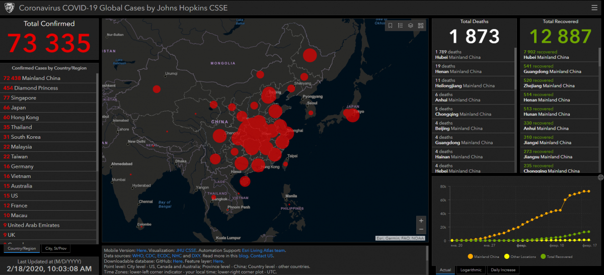Screen dimensions: 604x275
Task: Click Henan 19 deaths entry
Action: 473,69
